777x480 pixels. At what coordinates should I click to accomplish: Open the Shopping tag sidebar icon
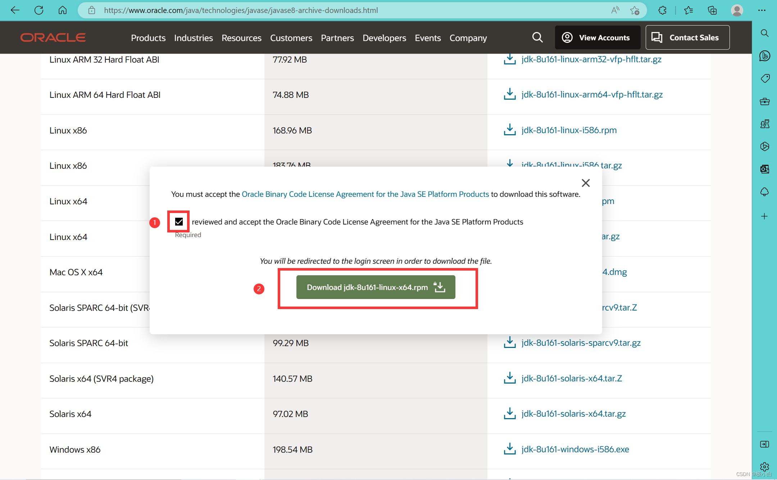765,78
